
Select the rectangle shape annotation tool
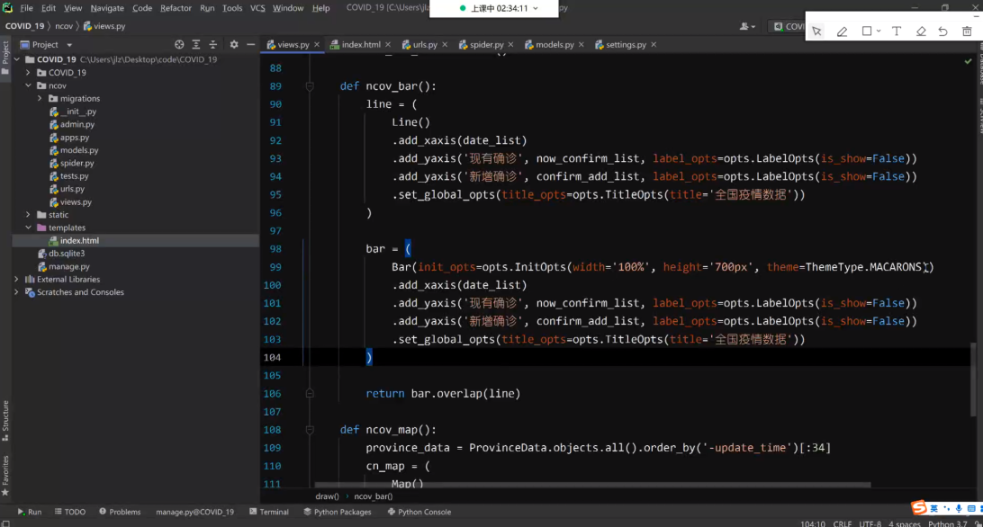pos(866,31)
